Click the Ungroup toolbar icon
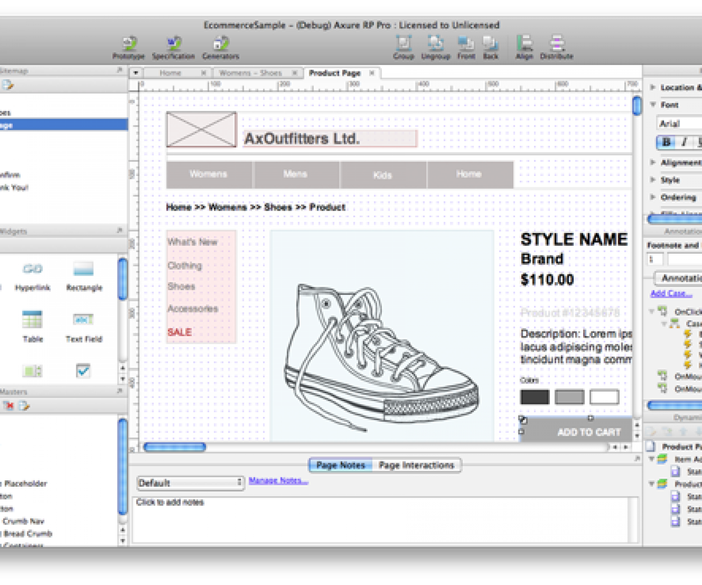Screen dimensions: 702x585 (x=435, y=44)
